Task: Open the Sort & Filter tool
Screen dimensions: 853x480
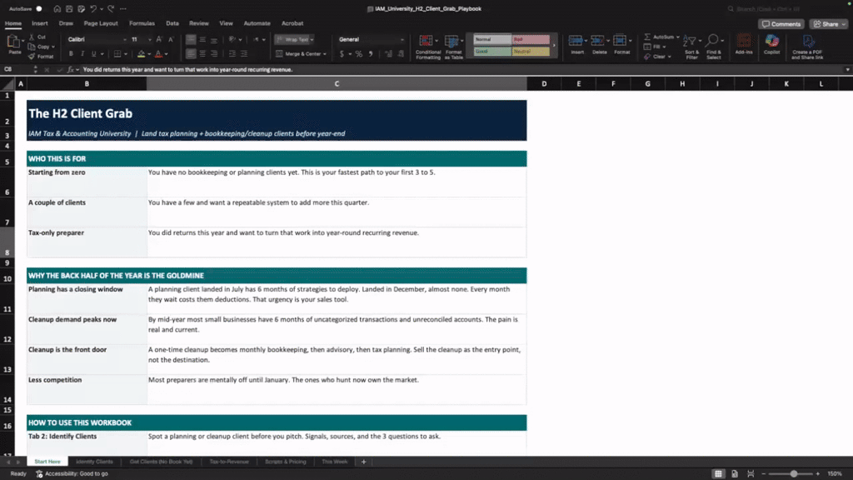Action: (x=691, y=47)
